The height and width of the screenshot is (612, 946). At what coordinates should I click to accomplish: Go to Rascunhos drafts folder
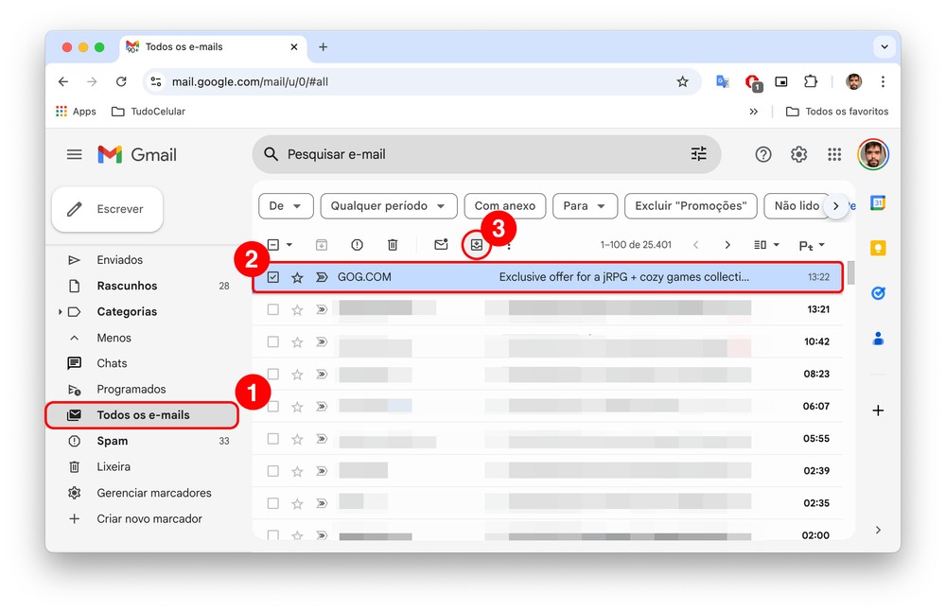[x=127, y=286]
